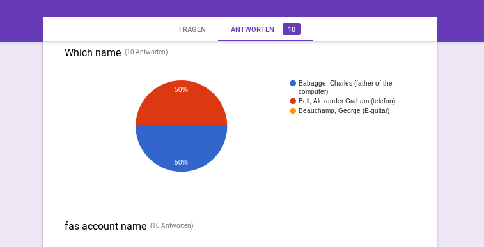Click the 50% label inside the blue slice
484x247 pixels.
pos(181,162)
